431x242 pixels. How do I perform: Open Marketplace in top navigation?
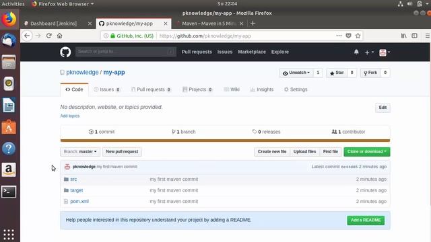(252, 52)
